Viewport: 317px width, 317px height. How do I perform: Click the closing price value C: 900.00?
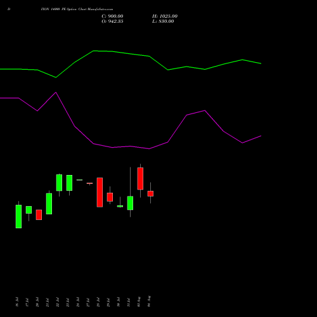point(112,16)
